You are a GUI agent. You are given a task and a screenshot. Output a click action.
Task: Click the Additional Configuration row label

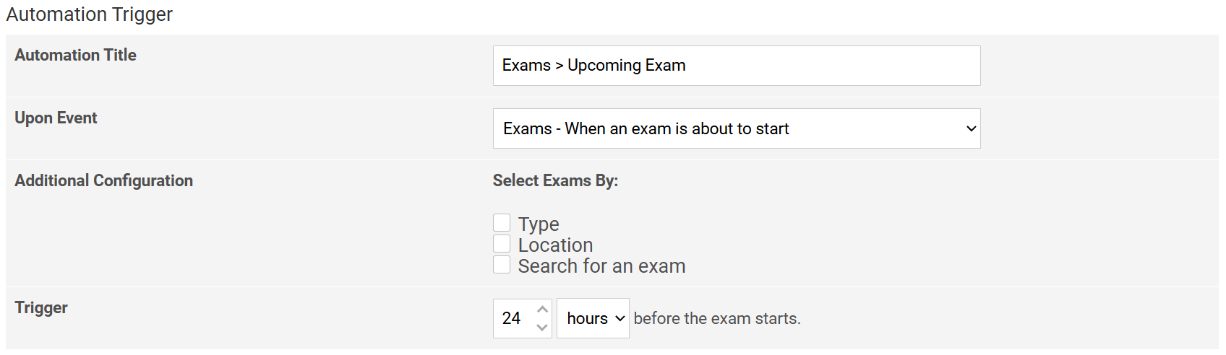coord(103,180)
